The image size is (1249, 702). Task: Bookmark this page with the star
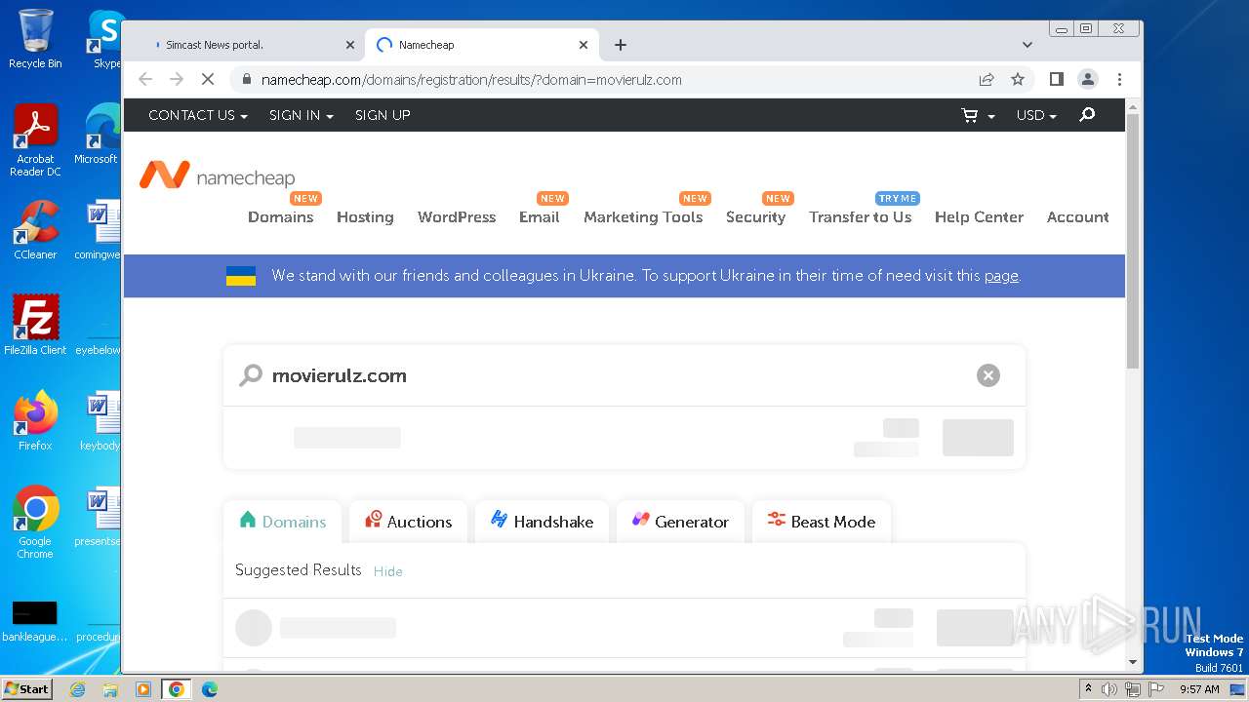coord(1018,80)
